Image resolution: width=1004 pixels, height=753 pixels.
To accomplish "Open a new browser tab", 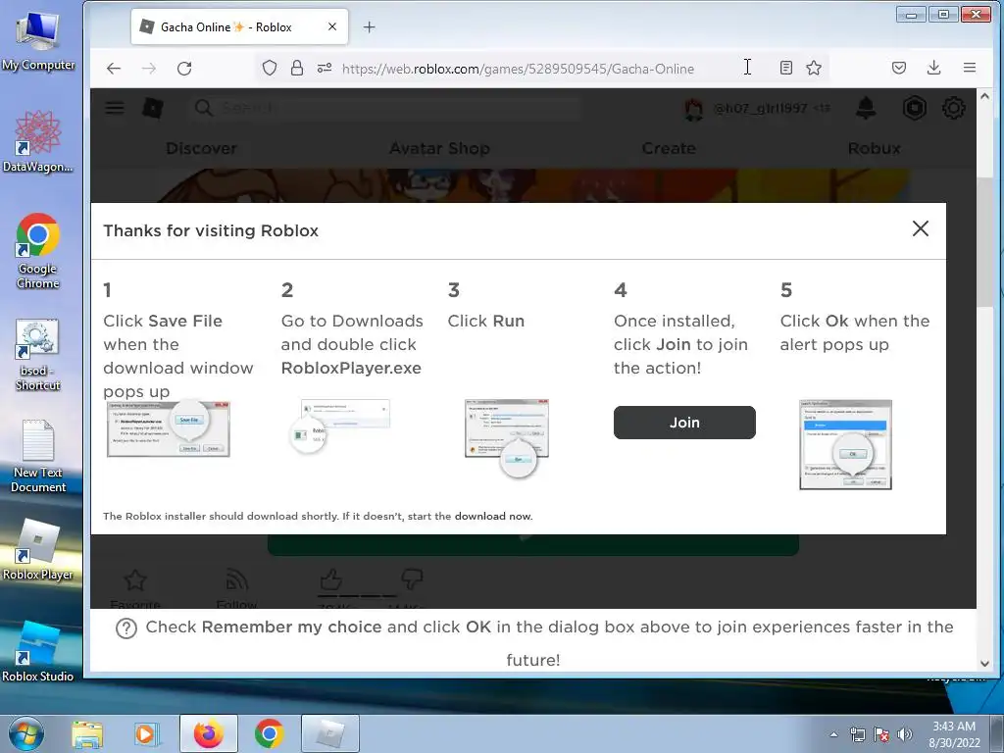I will pyautogui.click(x=369, y=26).
